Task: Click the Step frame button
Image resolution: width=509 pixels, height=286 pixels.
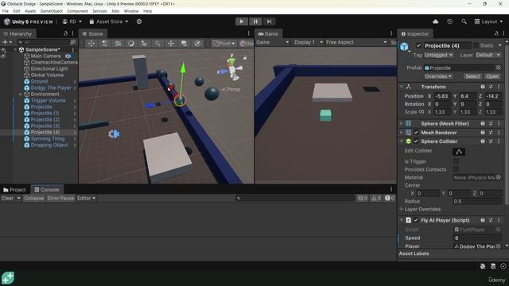Action: point(269,21)
